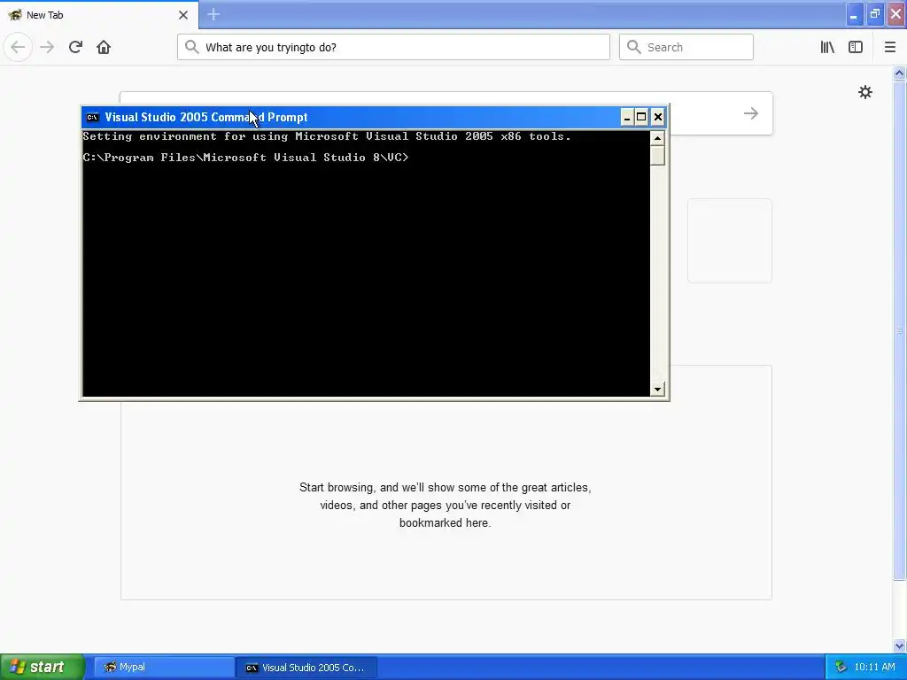Open the Command Prompt system menu icon
Viewport: 907px width, 680px height.
(92, 118)
